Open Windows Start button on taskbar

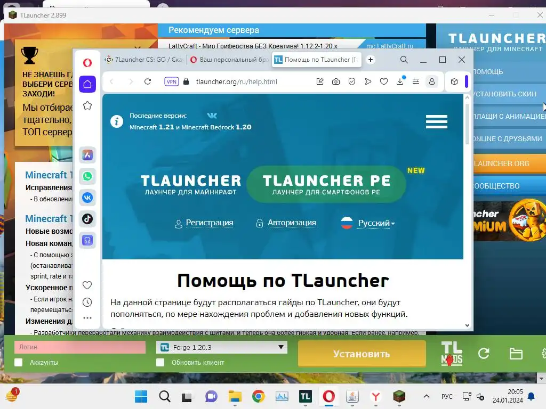click(141, 396)
